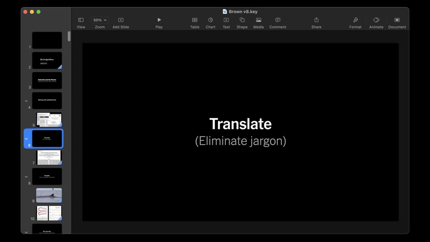Toggle the Format inspector panel
This screenshot has width=430, height=242.
[x=355, y=20]
